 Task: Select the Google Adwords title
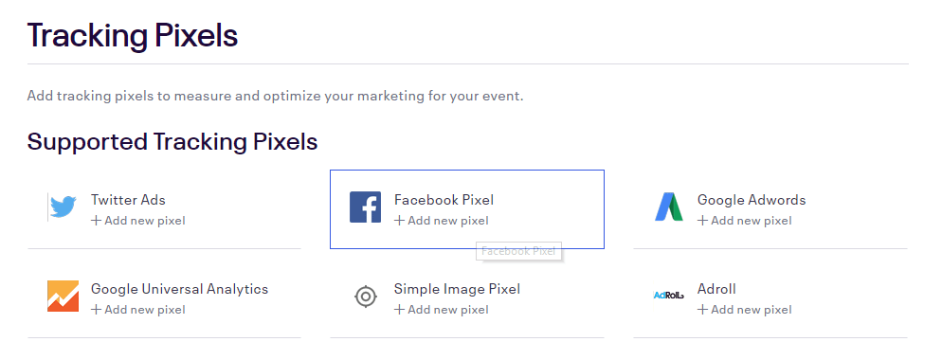pos(752,200)
